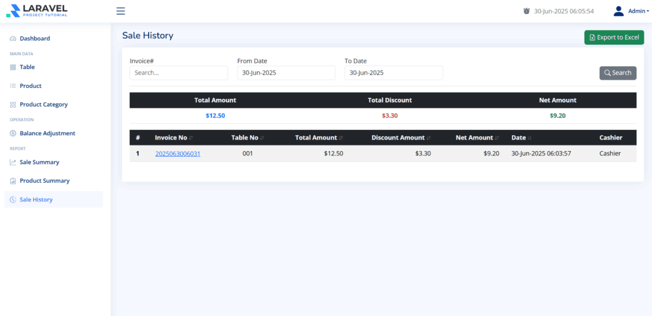Click the Admin user avatar icon
Image resolution: width=652 pixels, height=316 pixels.
pyautogui.click(x=618, y=11)
